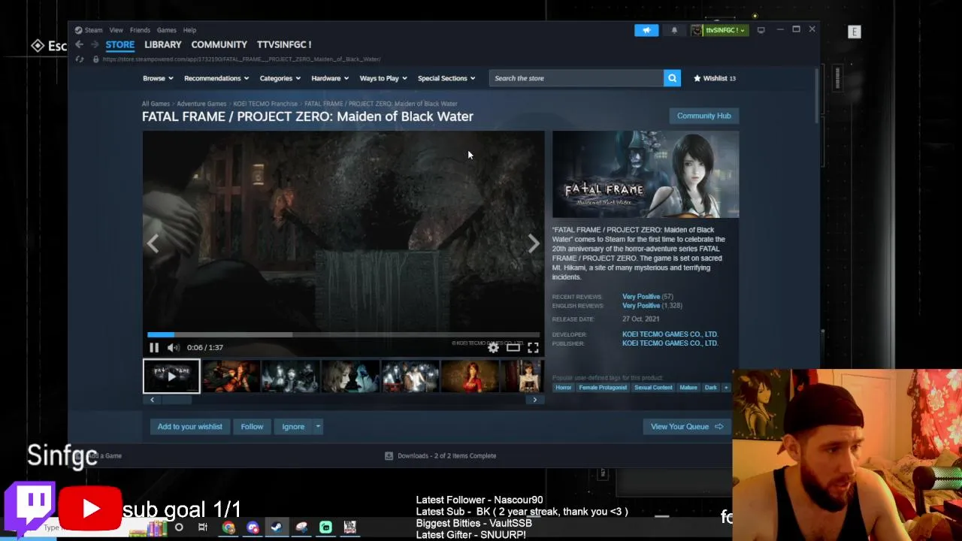Open Downloads 2 of 2 Items Complete
Viewport: 962px width, 541px height.
(x=440, y=456)
